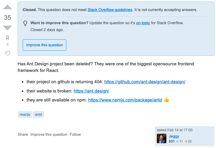This screenshot has height=148, width=216.
Task: Downvote the Ant Design question
Action: pyautogui.click(x=7, y=27)
